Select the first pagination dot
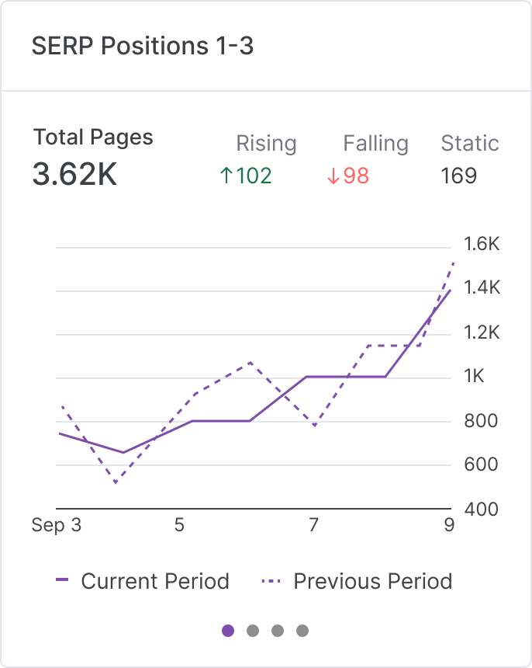The image size is (532, 668). click(x=228, y=631)
